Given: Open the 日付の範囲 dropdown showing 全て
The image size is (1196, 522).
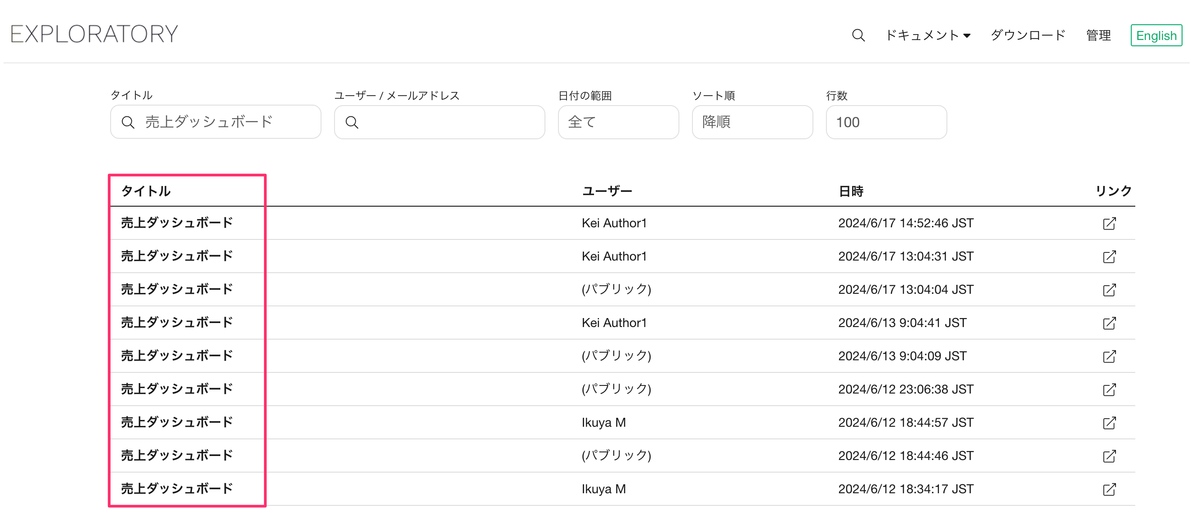Looking at the screenshot, I should pyautogui.click(x=618, y=122).
